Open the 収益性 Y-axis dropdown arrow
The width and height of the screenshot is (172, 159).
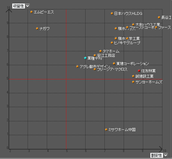[x=27, y=6]
